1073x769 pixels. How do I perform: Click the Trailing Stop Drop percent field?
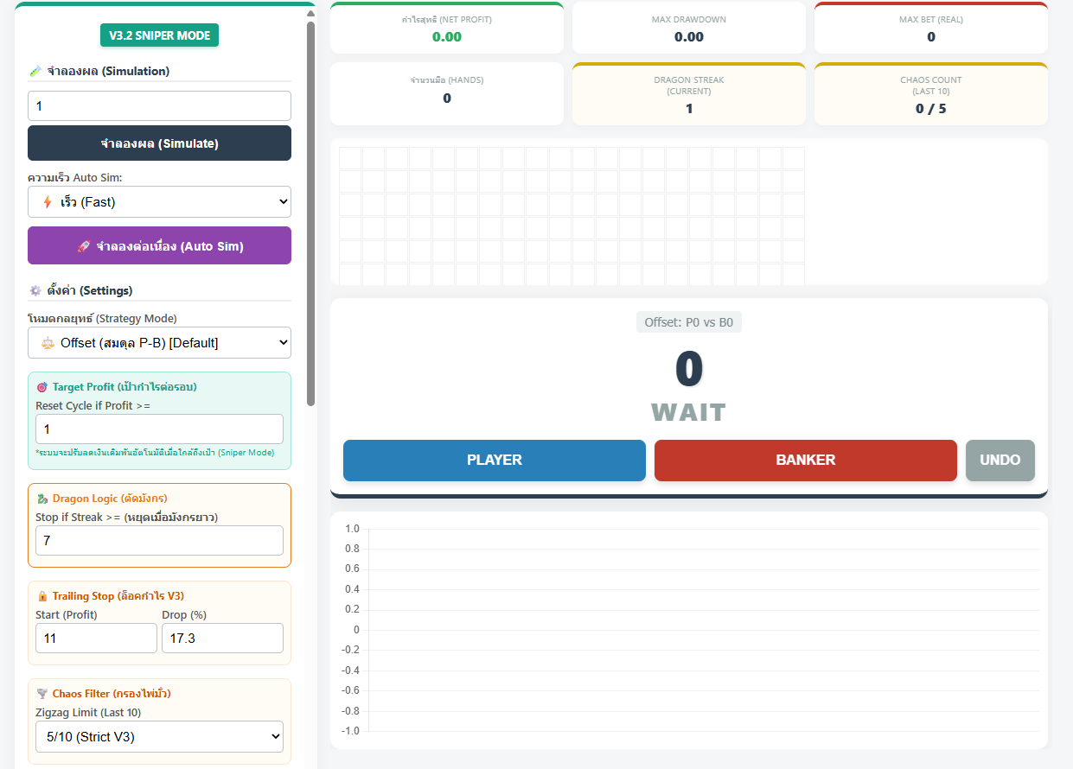[222, 639]
